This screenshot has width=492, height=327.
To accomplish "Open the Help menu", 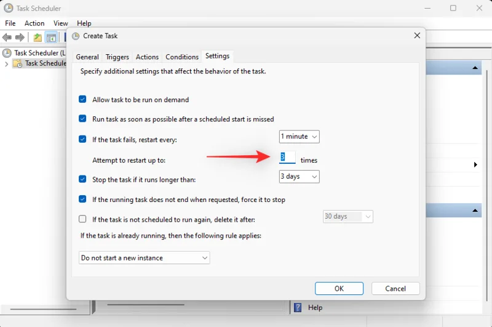I will [84, 23].
